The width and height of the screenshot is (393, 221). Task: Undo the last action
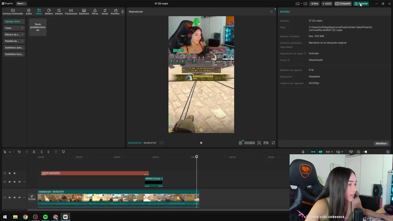(19, 152)
